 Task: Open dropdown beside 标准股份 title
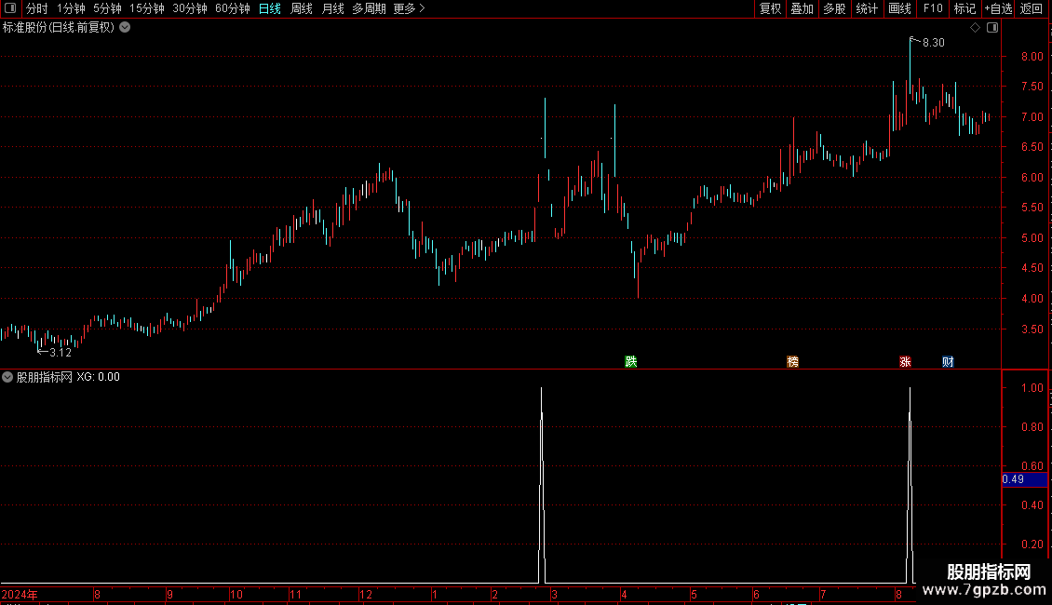coord(125,28)
